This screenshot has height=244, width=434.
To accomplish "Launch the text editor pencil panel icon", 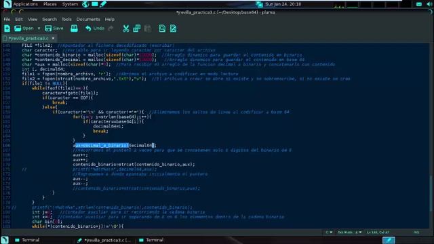I will coord(103,4).
